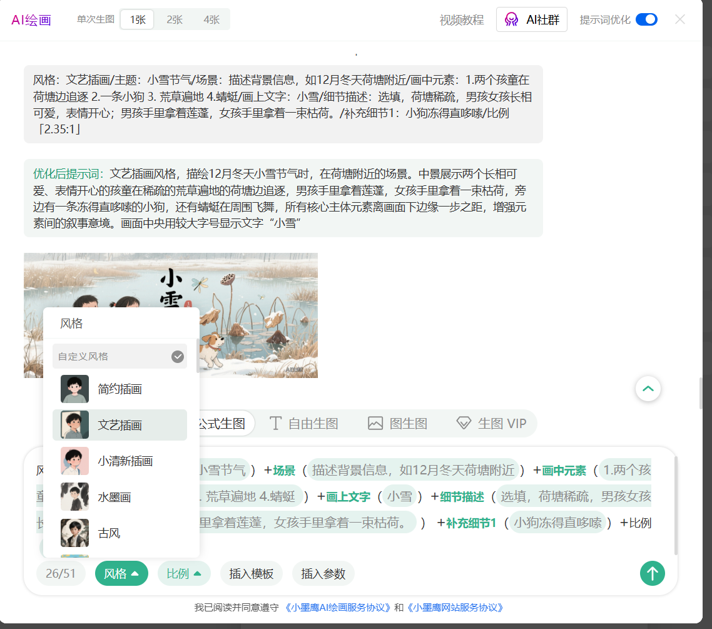Choose 小清新插画 in the style list

tap(125, 461)
